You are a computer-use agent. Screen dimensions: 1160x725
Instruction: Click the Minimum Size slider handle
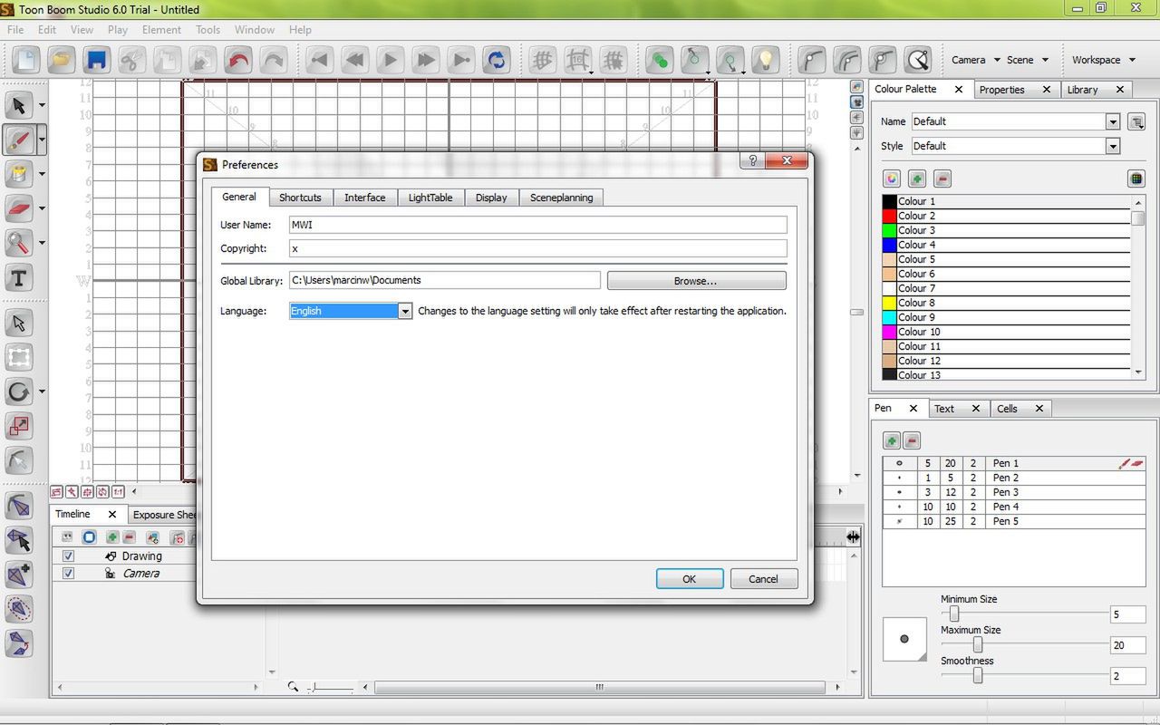click(954, 614)
